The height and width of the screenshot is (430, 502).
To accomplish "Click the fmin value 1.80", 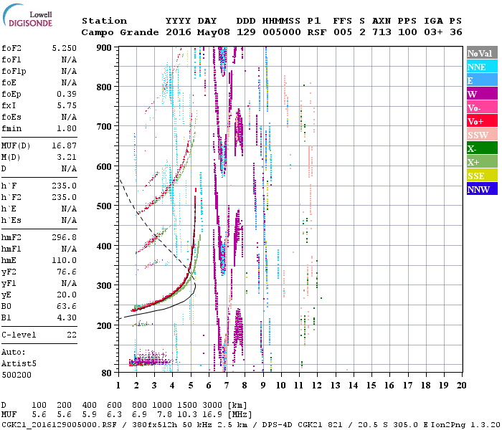I will pyautogui.click(x=67, y=128).
